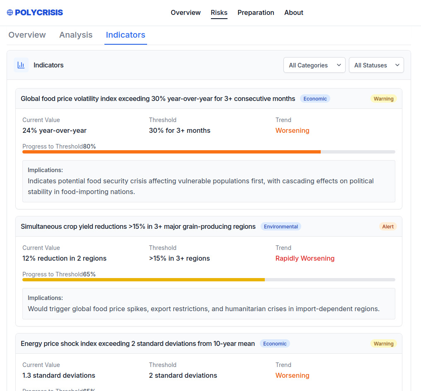The height and width of the screenshot is (391, 421).
Task: Click the Energy price shock index heading
Action: pos(138,343)
